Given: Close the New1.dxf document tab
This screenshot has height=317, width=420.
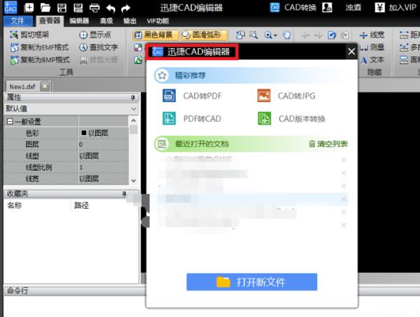Looking at the screenshot, I should 45,86.
